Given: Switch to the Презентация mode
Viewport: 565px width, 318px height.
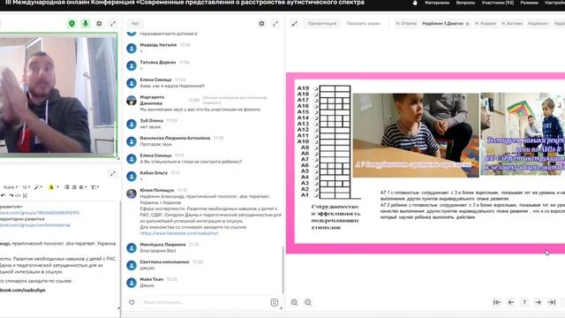Looking at the screenshot, I should click(321, 24).
